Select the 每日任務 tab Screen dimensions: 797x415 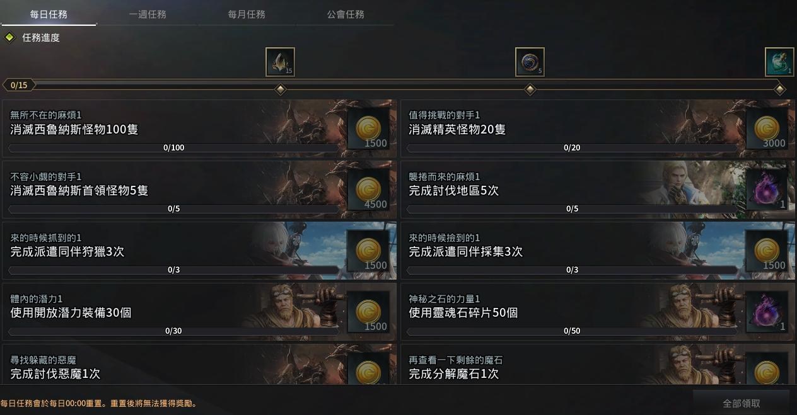pyautogui.click(x=49, y=14)
